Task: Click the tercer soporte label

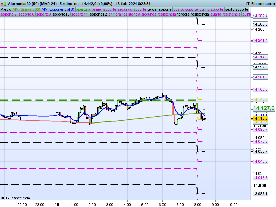Action: tap(159, 10)
